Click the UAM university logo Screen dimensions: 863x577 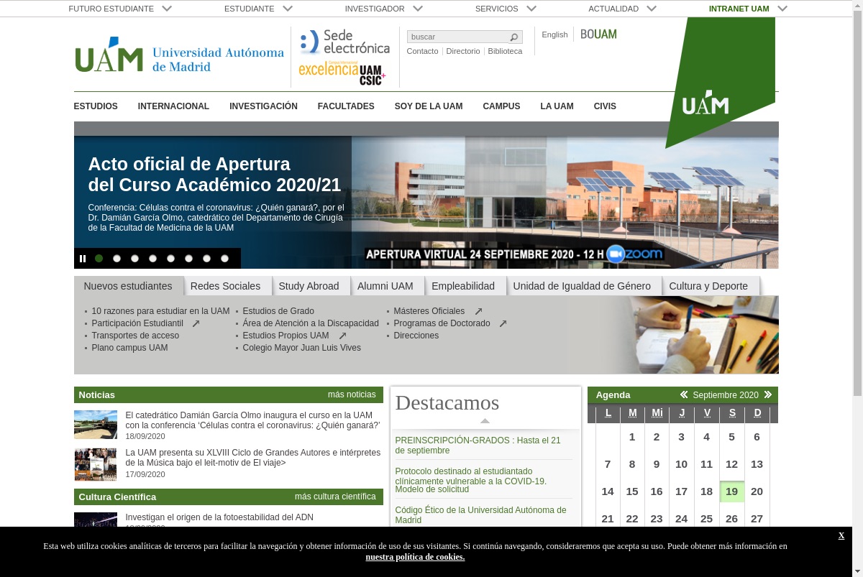pos(179,55)
